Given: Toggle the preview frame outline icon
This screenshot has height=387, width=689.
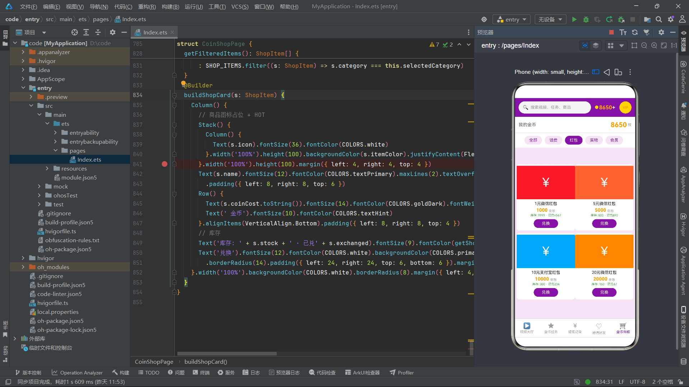Looking at the screenshot, I should pyautogui.click(x=634, y=46).
